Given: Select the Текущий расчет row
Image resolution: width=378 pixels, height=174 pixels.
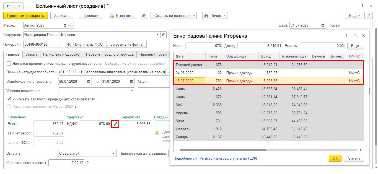Looking at the screenshot, I should coord(269,65).
